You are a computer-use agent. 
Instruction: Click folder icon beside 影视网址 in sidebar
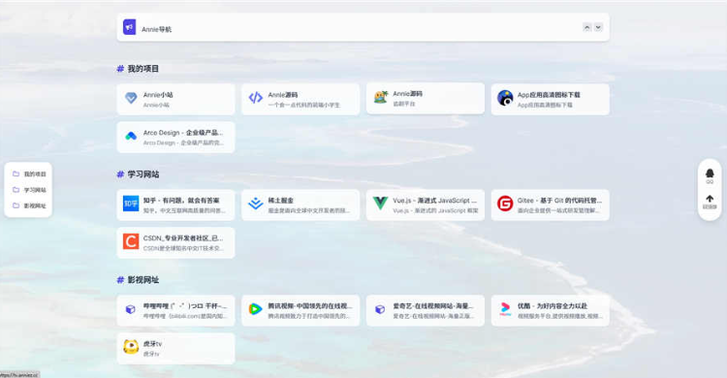[x=16, y=205]
